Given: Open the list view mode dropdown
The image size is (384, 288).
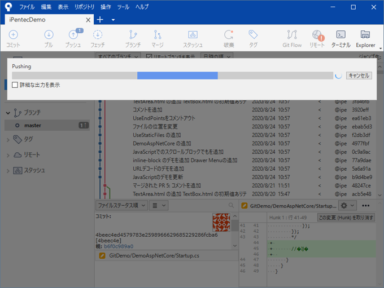Looking at the screenshot, I should click(x=159, y=205).
